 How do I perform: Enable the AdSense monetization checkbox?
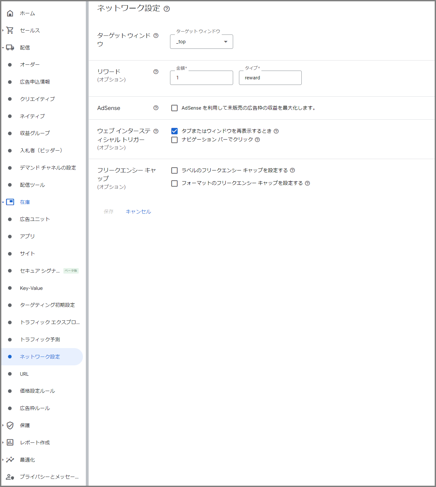click(x=175, y=108)
